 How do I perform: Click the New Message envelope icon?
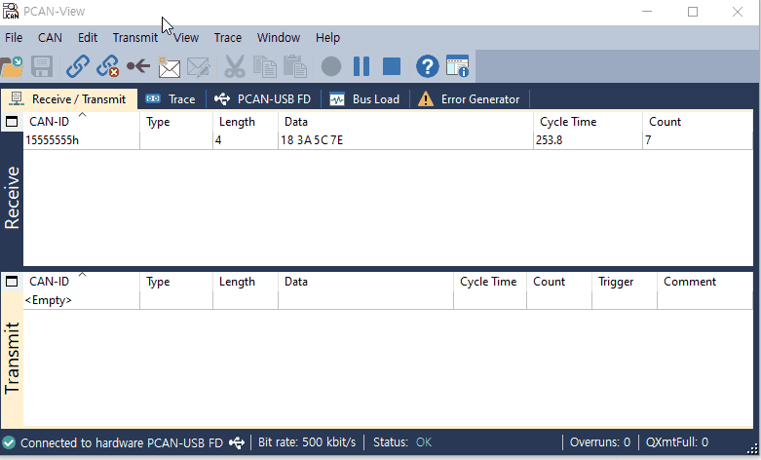pos(169,67)
